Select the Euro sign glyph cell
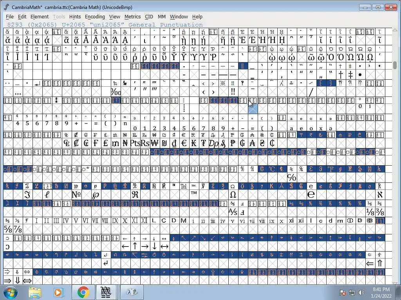The image size is (401, 300). click(x=184, y=143)
